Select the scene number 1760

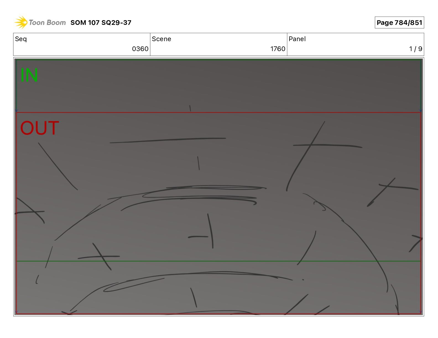[x=278, y=49]
